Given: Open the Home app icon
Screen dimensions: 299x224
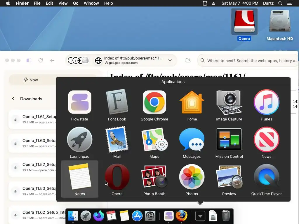Looking at the screenshot, I should click(x=192, y=102).
